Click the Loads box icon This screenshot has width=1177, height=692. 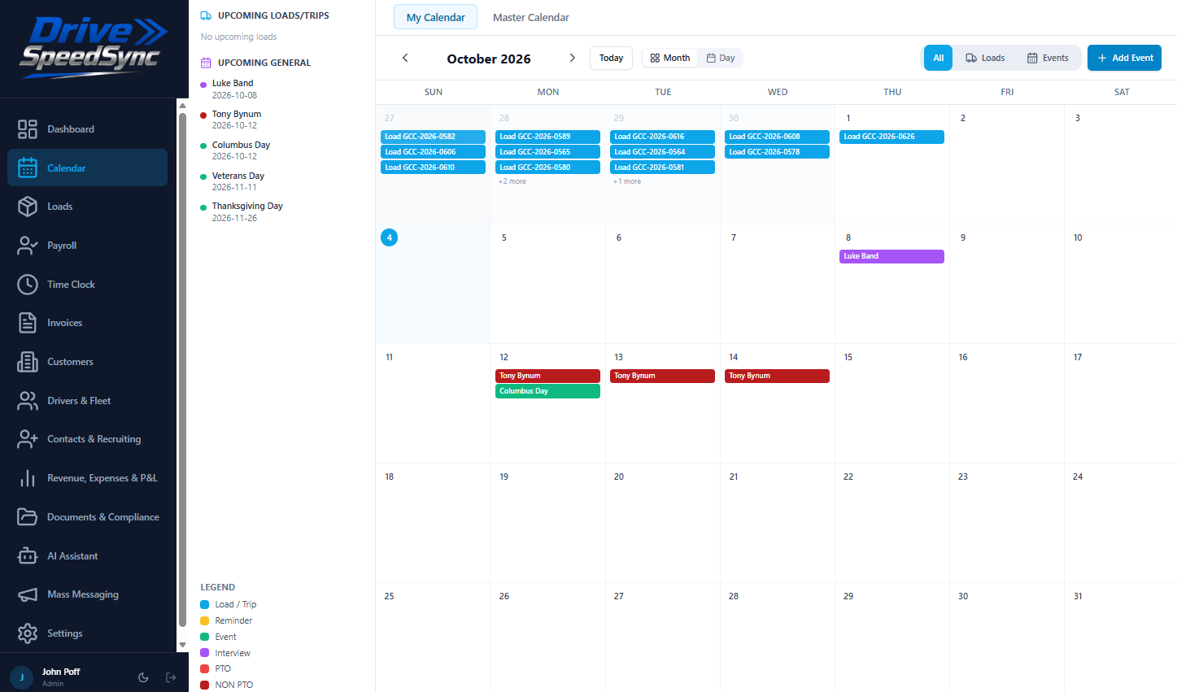pyautogui.click(x=28, y=207)
